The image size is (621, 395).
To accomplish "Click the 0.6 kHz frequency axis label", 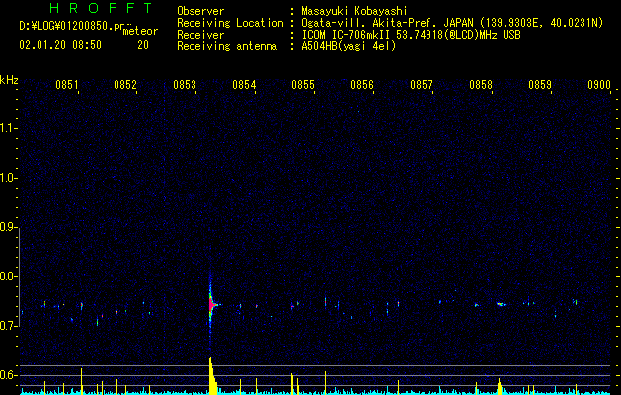I will point(8,375).
